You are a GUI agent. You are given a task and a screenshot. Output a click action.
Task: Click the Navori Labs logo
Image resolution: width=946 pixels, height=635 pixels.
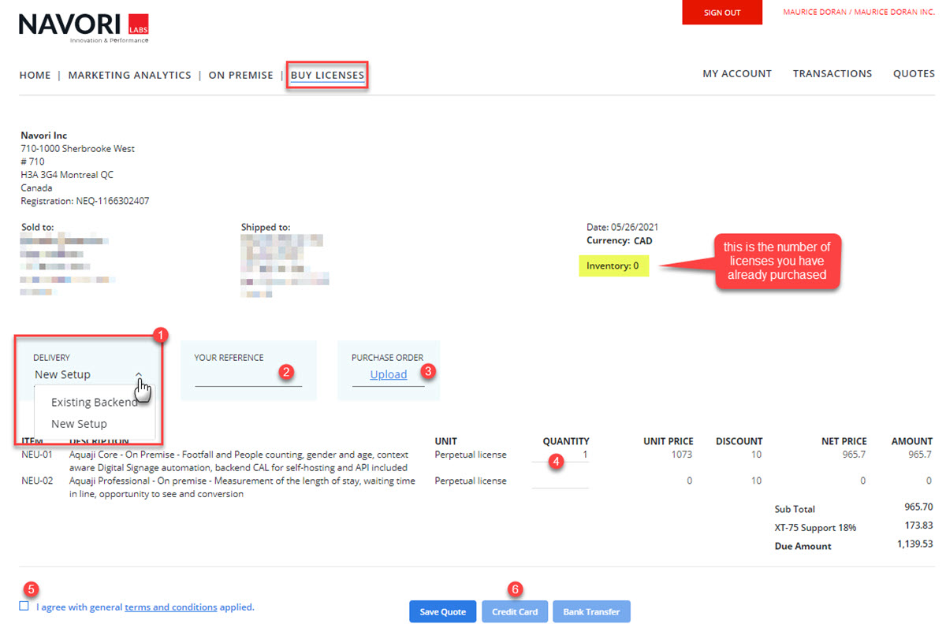point(84,28)
